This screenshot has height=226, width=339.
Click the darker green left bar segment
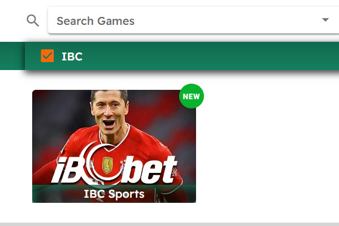[x=12, y=56]
